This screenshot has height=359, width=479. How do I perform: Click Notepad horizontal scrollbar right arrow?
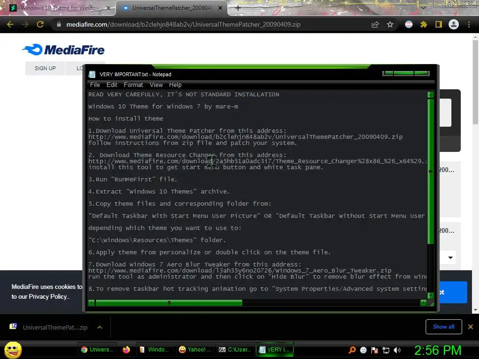[x=423, y=302]
